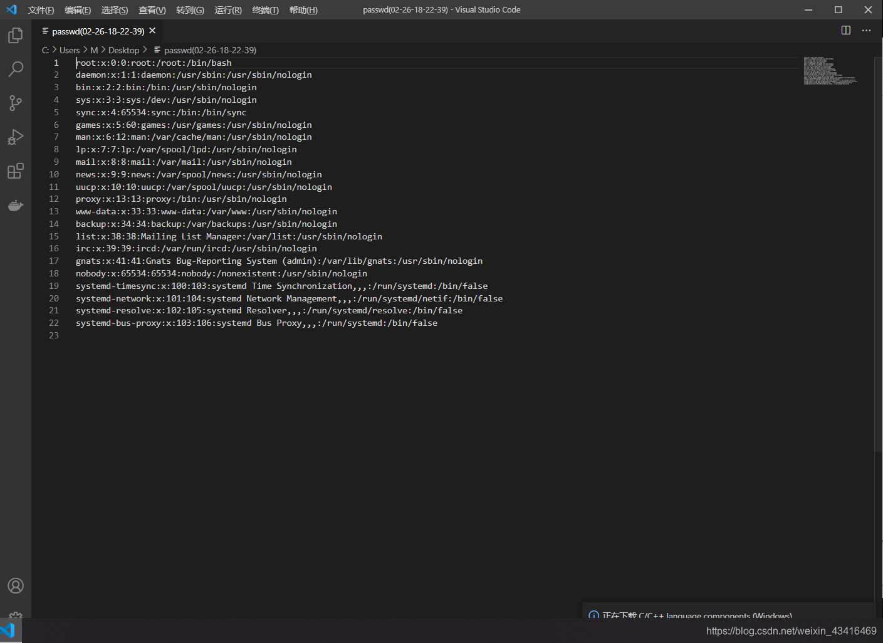Open the editor More Actions ellipsis
The image size is (883, 643).
(866, 30)
